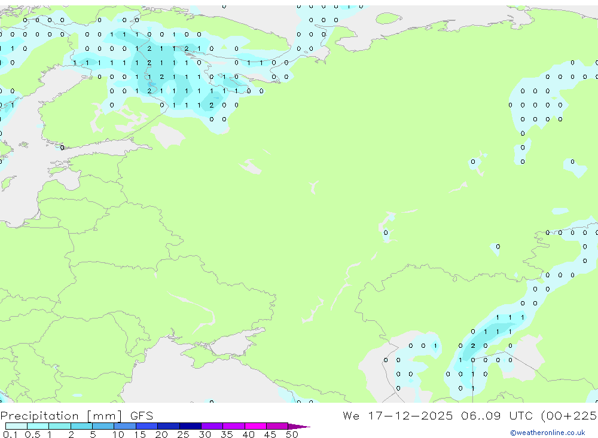Viewport: 598px width, 438px height.
Task: Pick the 1–2 mm cyan legend swatch
Action: tap(60, 426)
